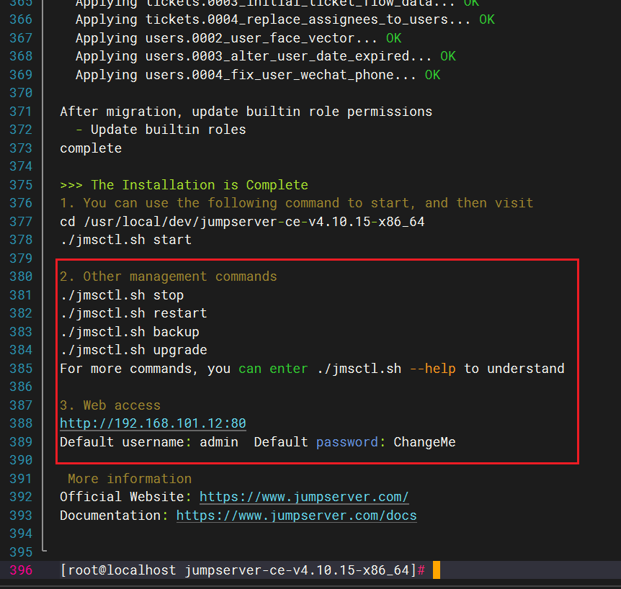621x589 pixels.
Task: Click the default username value 'admin'
Action: pyautogui.click(x=219, y=442)
